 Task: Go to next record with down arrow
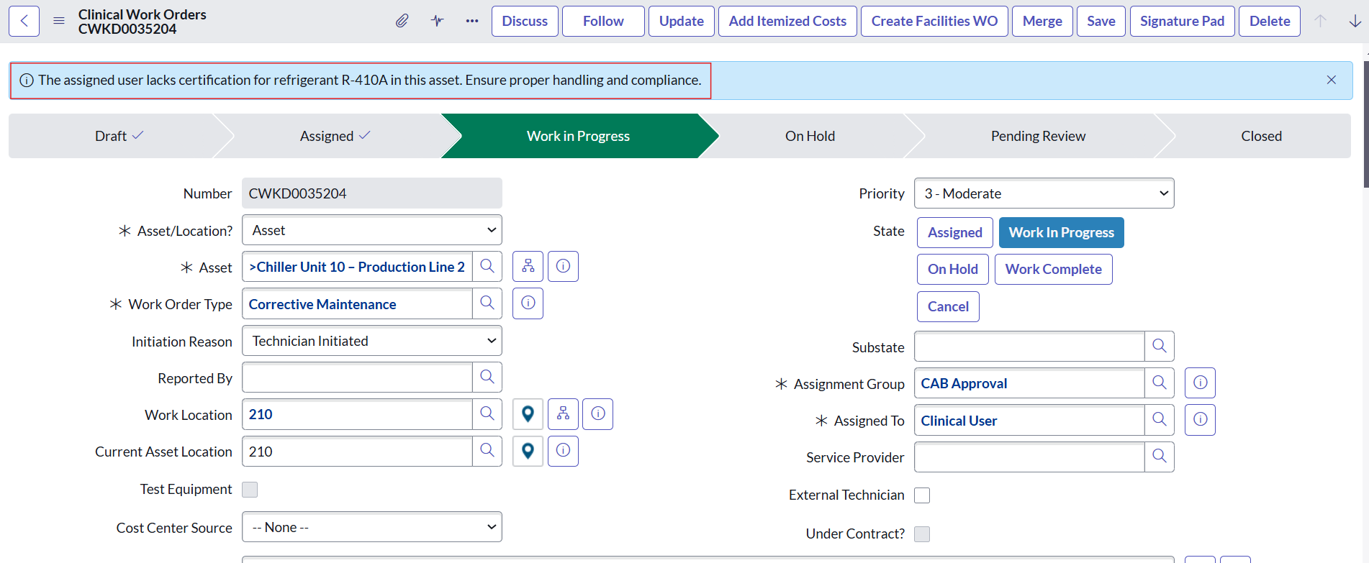click(x=1355, y=21)
